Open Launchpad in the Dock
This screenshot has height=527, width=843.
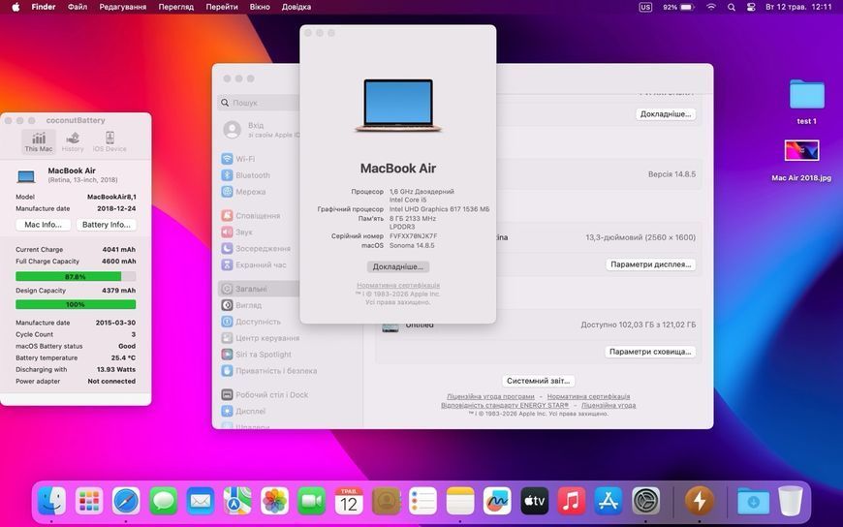point(89,501)
